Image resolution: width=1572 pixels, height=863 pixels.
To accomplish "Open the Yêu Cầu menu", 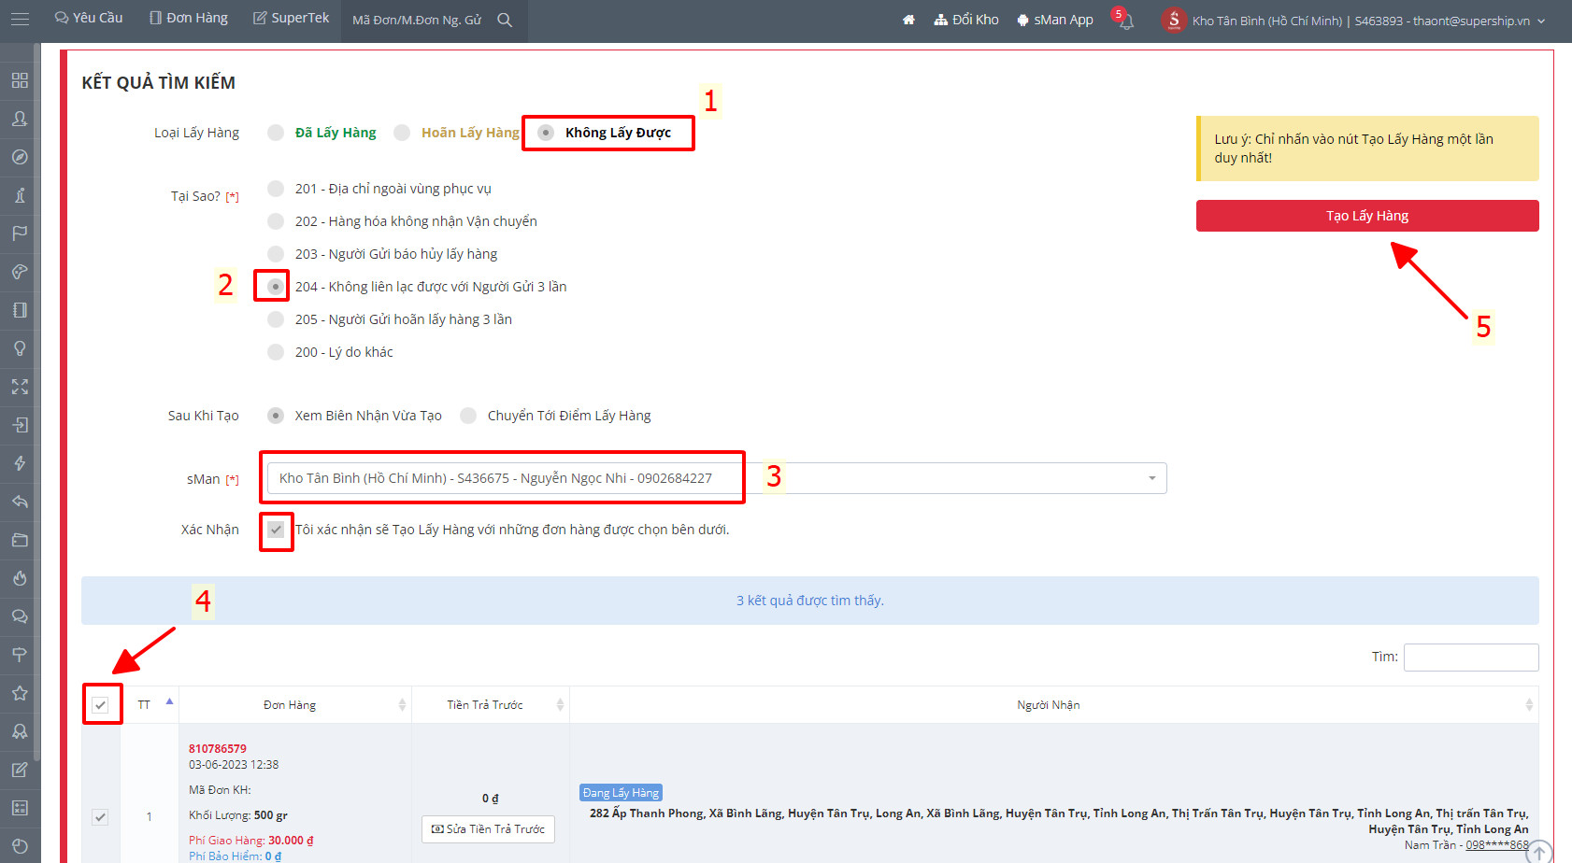I will click(x=89, y=18).
